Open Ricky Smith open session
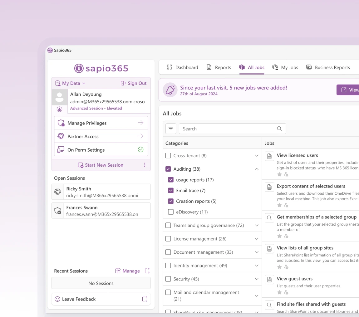 pyautogui.click(x=101, y=192)
